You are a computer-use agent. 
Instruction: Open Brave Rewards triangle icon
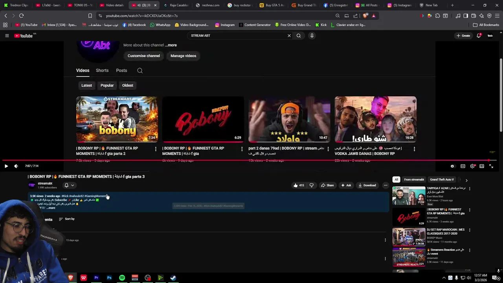tap(373, 16)
